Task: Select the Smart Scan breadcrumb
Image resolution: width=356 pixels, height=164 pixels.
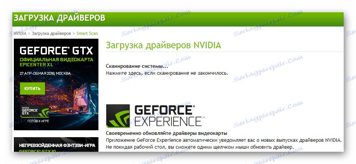Action: (x=87, y=33)
